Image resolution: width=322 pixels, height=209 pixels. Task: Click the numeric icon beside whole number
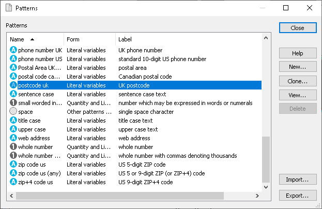[13, 147]
